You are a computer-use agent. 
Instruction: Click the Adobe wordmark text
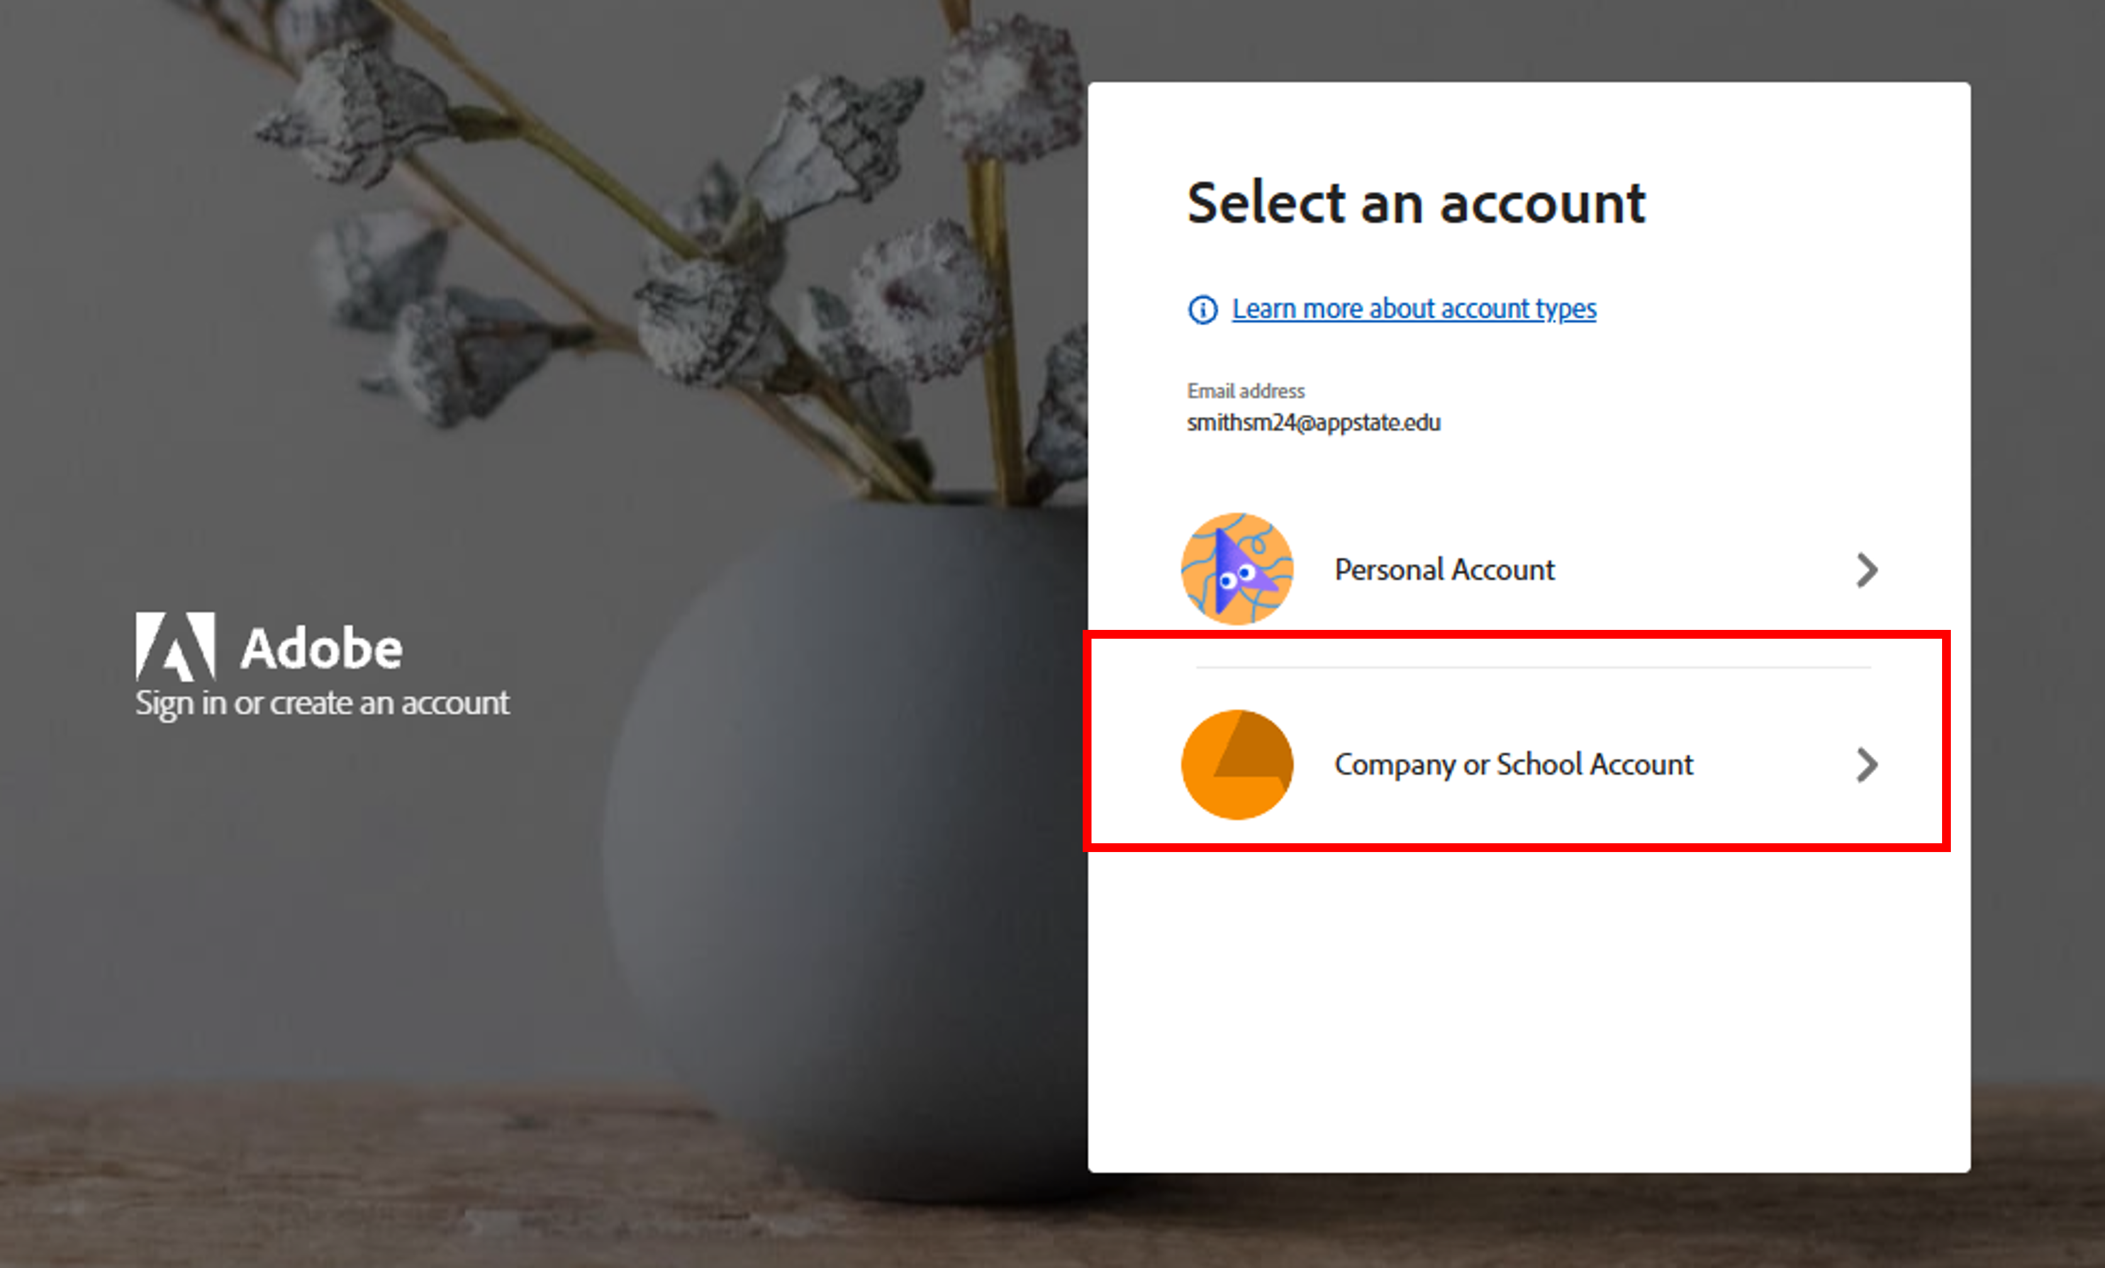pos(321,649)
